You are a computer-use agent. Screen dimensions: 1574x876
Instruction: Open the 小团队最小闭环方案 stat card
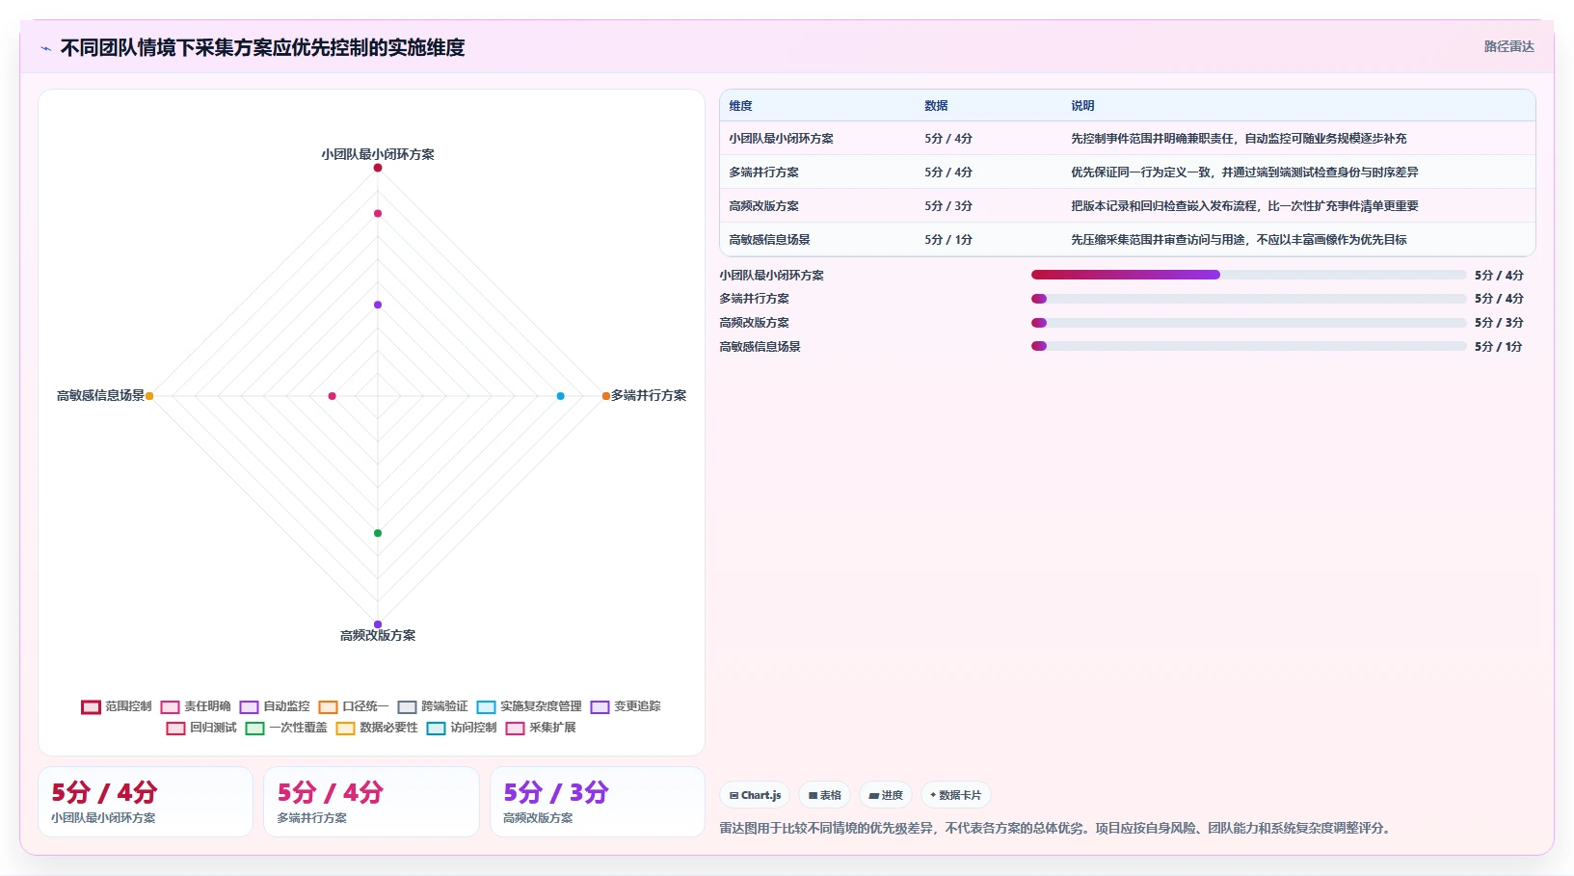146,802
